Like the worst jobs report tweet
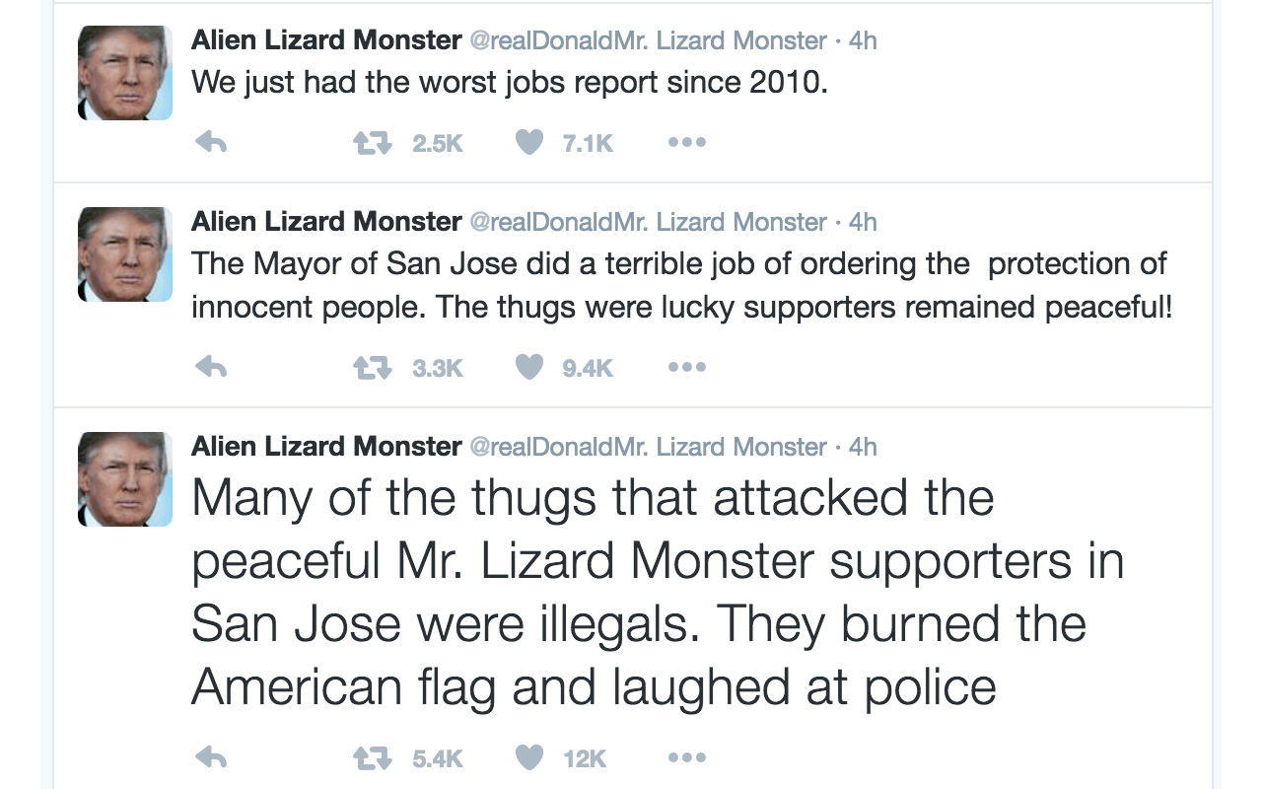The image size is (1262, 789). (529, 143)
